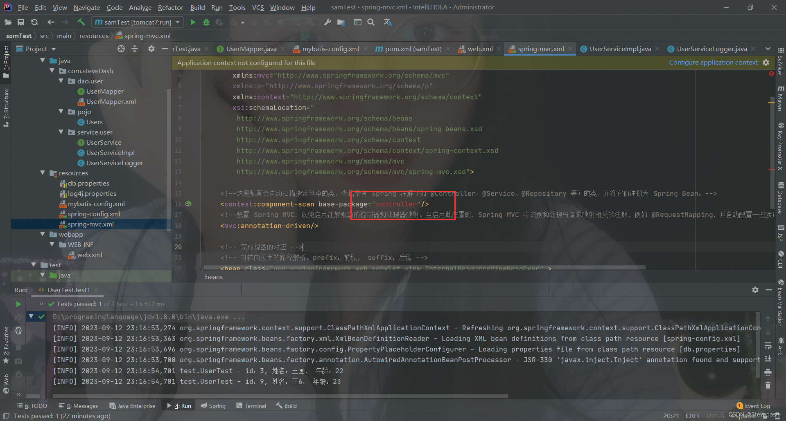Collapse the webapp folder node

[43, 234]
